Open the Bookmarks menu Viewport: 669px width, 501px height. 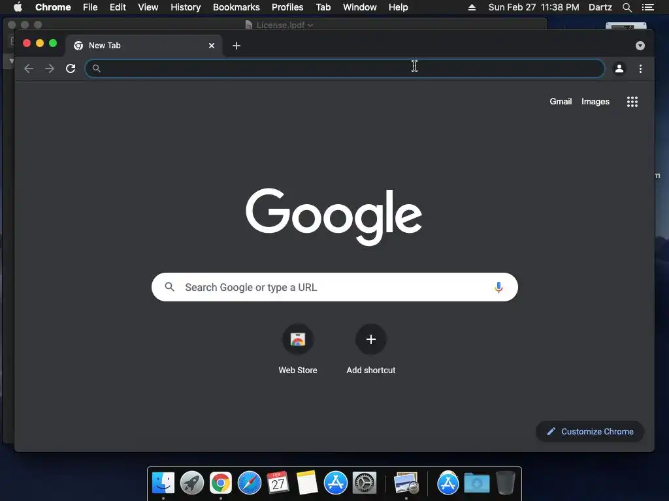pyautogui.click(x=237, y=7)
